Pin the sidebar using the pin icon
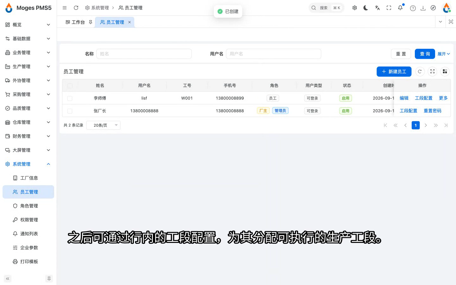Viewport: 456px width, 285px height. [49, 279]
